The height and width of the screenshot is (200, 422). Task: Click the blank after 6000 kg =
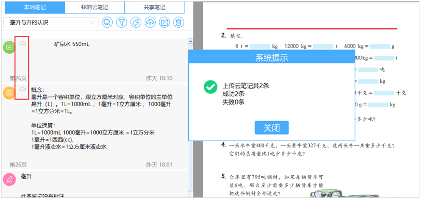click(x=380, y=46)
